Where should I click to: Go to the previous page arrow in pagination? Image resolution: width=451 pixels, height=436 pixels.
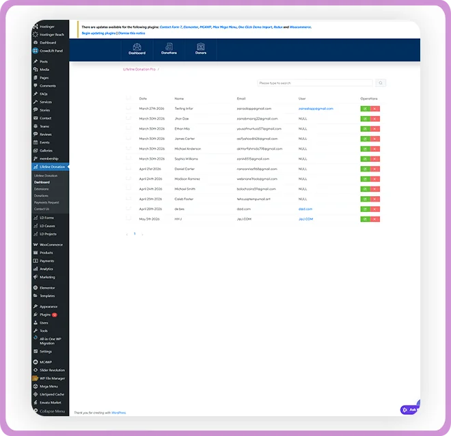(127, 234)
